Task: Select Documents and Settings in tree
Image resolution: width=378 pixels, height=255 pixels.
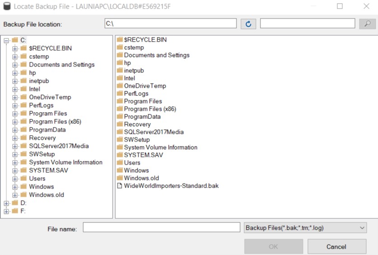Action: coord(61,65)
